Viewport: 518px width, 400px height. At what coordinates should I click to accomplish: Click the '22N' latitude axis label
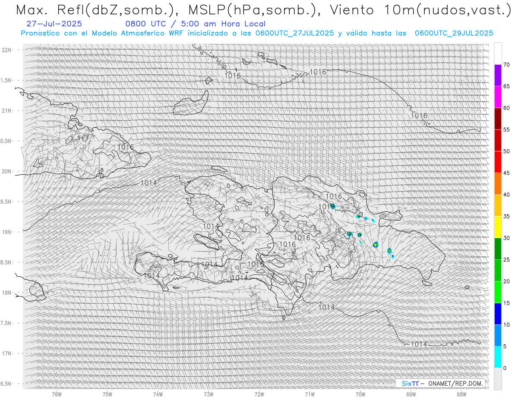7,50
